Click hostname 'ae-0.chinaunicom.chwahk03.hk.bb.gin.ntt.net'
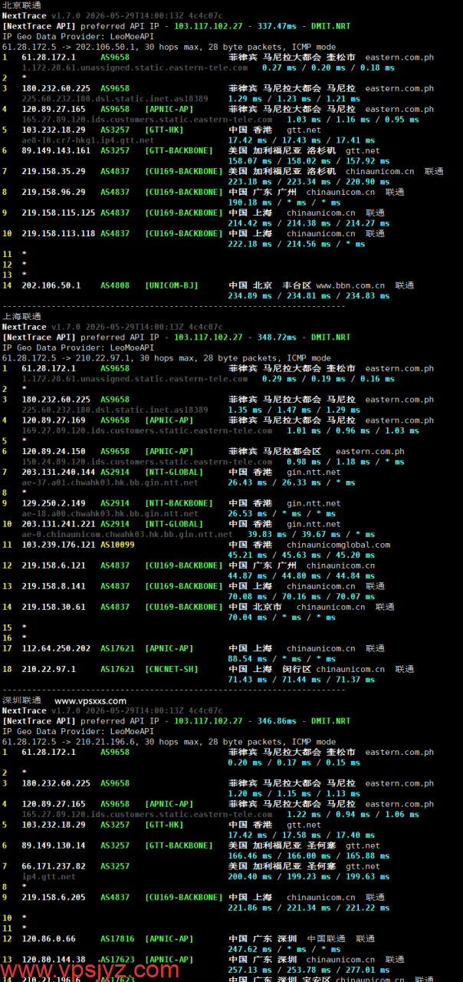This screenshot has width=463, height=982. coord(127,534)
